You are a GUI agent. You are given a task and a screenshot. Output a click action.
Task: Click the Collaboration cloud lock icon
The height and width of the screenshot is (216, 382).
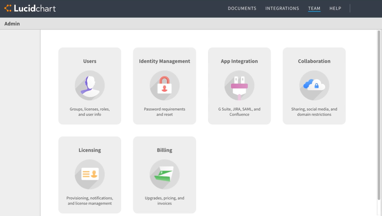click(x=314, y=85)
